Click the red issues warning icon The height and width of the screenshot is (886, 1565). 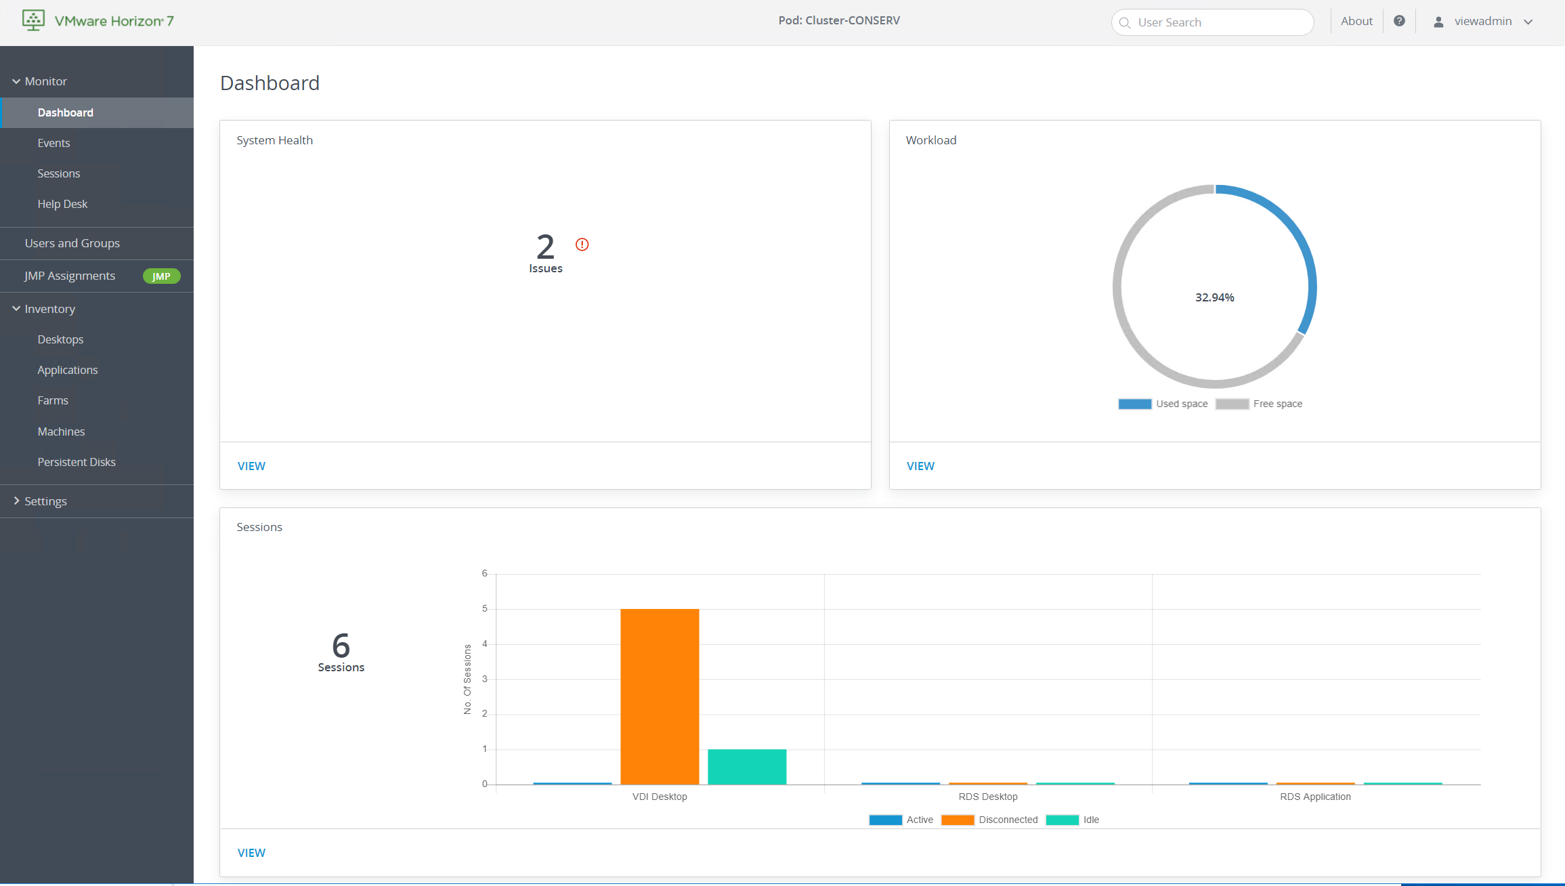tap(582, 245)
